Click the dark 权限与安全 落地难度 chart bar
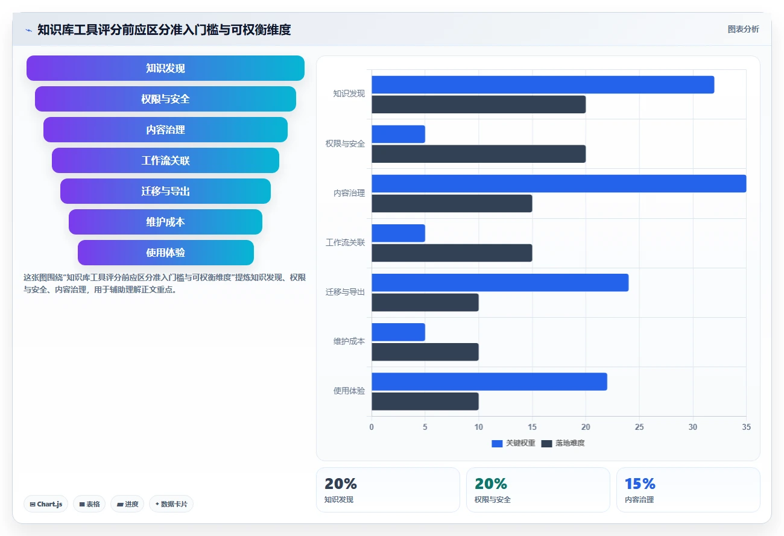This screenshot has height=536, width=784. (479, 154)
